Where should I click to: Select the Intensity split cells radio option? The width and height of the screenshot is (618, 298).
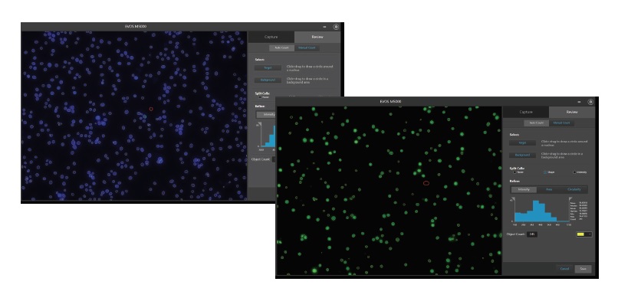[x=575, y=172]
